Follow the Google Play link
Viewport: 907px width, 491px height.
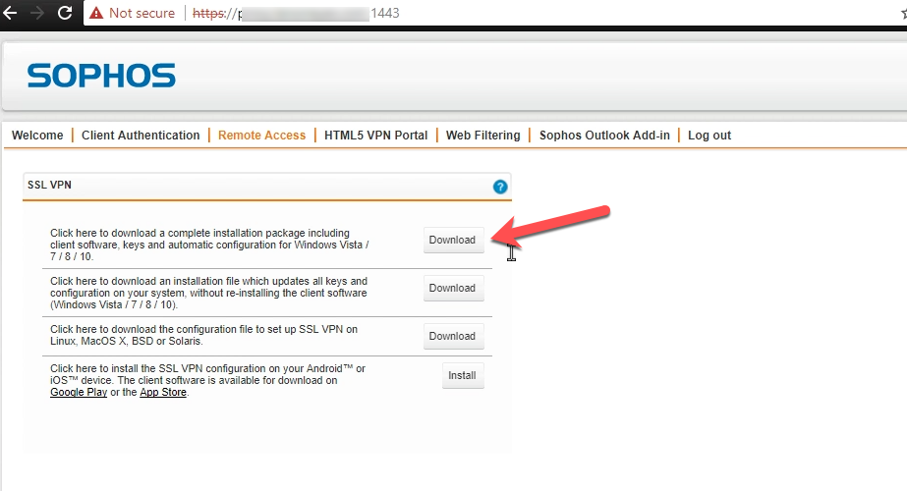point(79,392)
